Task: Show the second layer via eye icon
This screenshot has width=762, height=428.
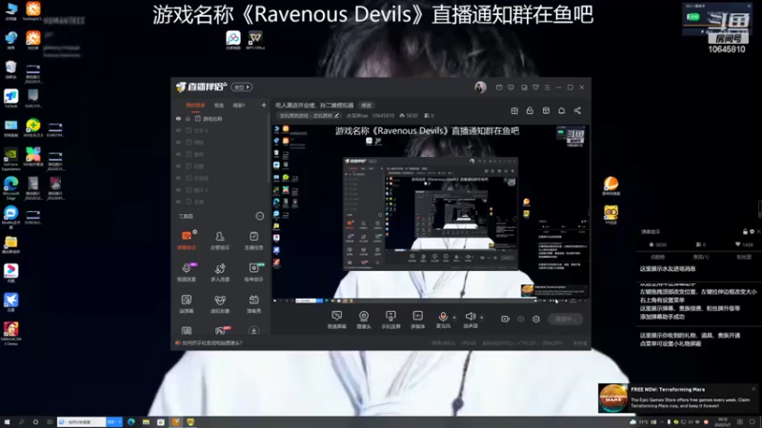Action: 178,130
